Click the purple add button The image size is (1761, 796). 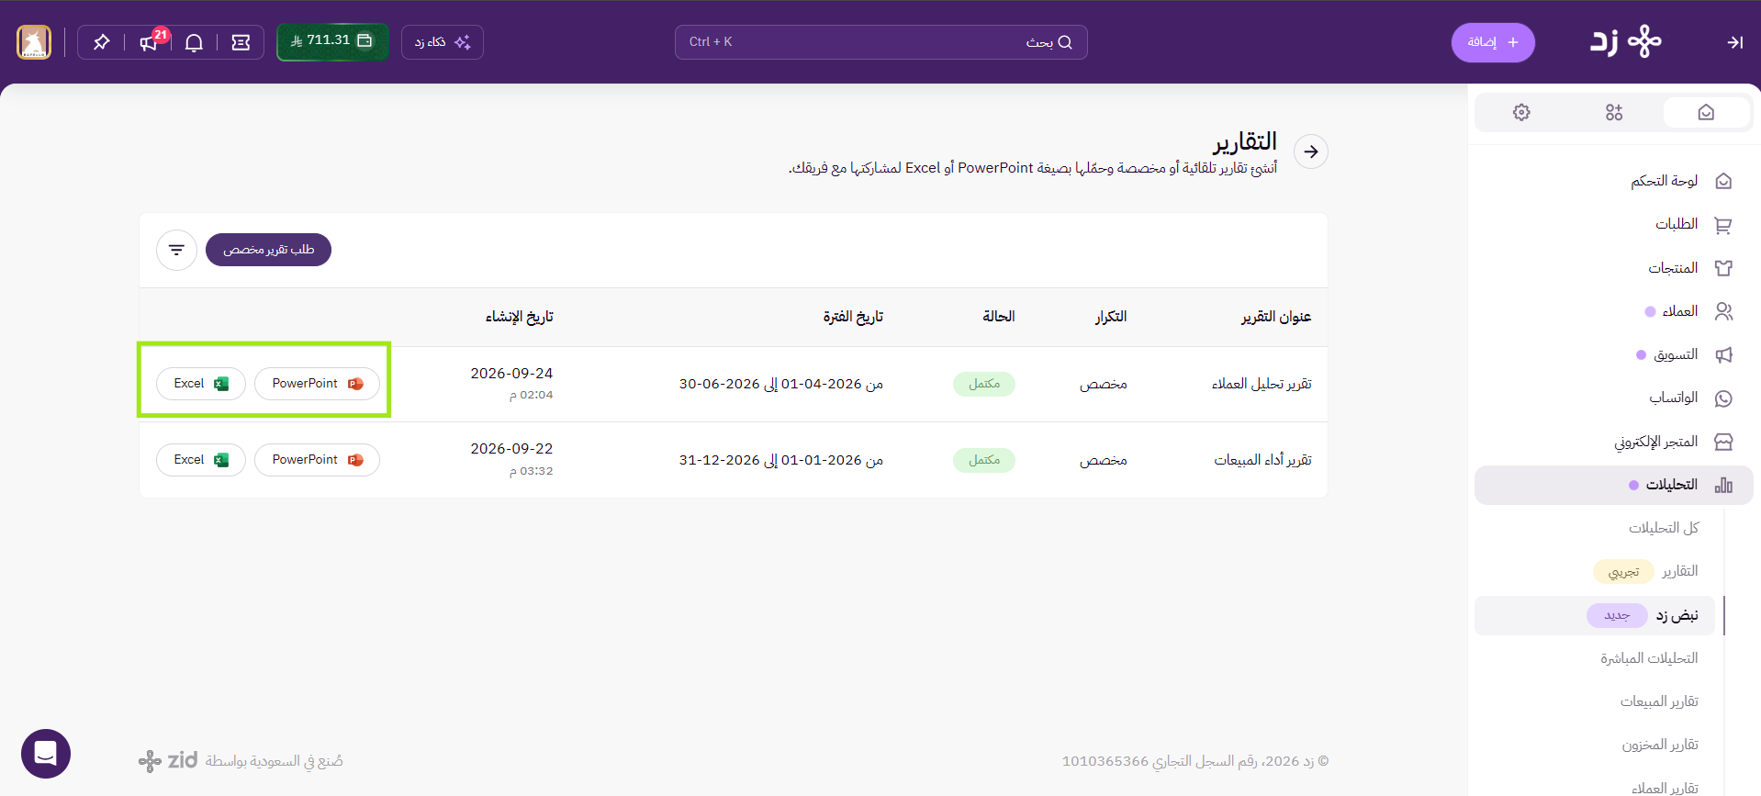coord(1493,42)
